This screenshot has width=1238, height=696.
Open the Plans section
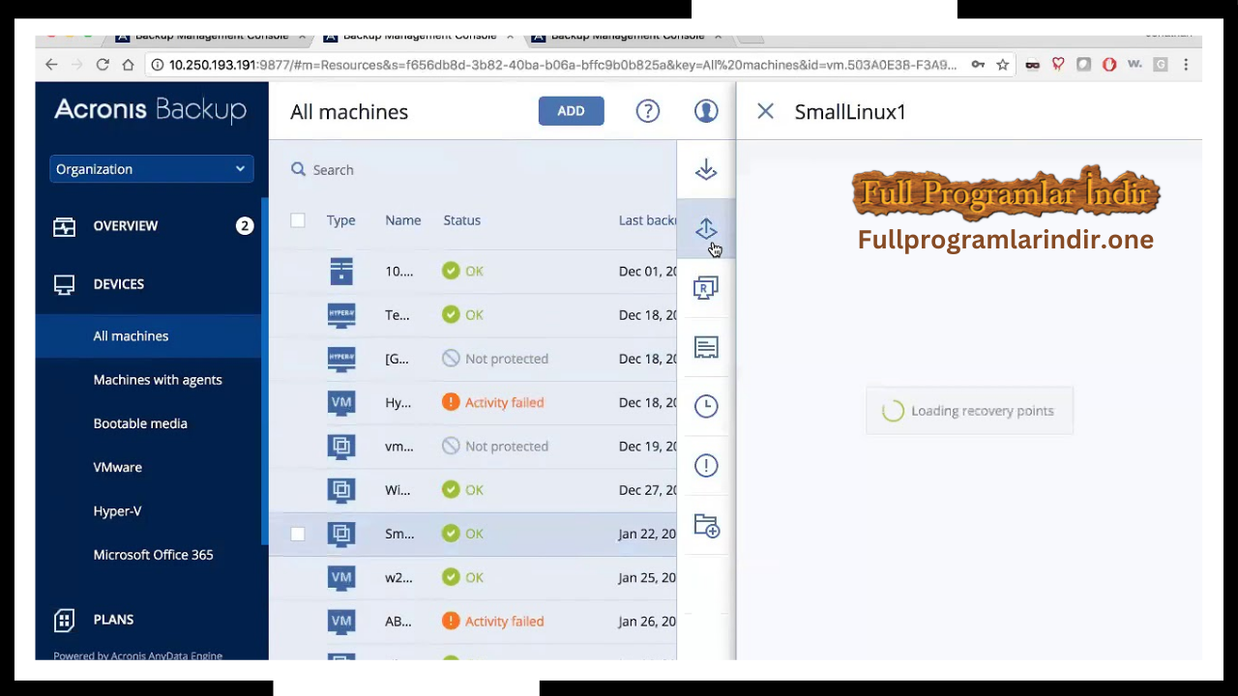pyautogui.click(x=113, y=620)
